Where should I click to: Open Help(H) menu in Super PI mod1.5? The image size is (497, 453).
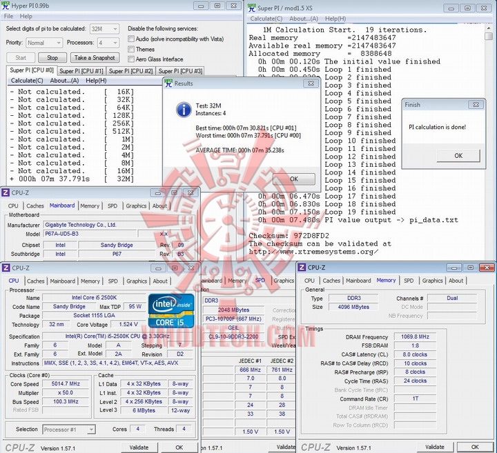[x=335, y=19]
